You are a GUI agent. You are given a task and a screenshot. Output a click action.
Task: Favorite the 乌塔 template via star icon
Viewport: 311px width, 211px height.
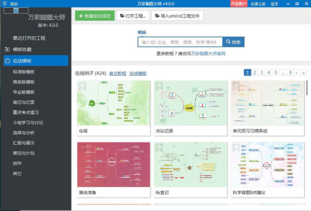(x=82, y=86)
